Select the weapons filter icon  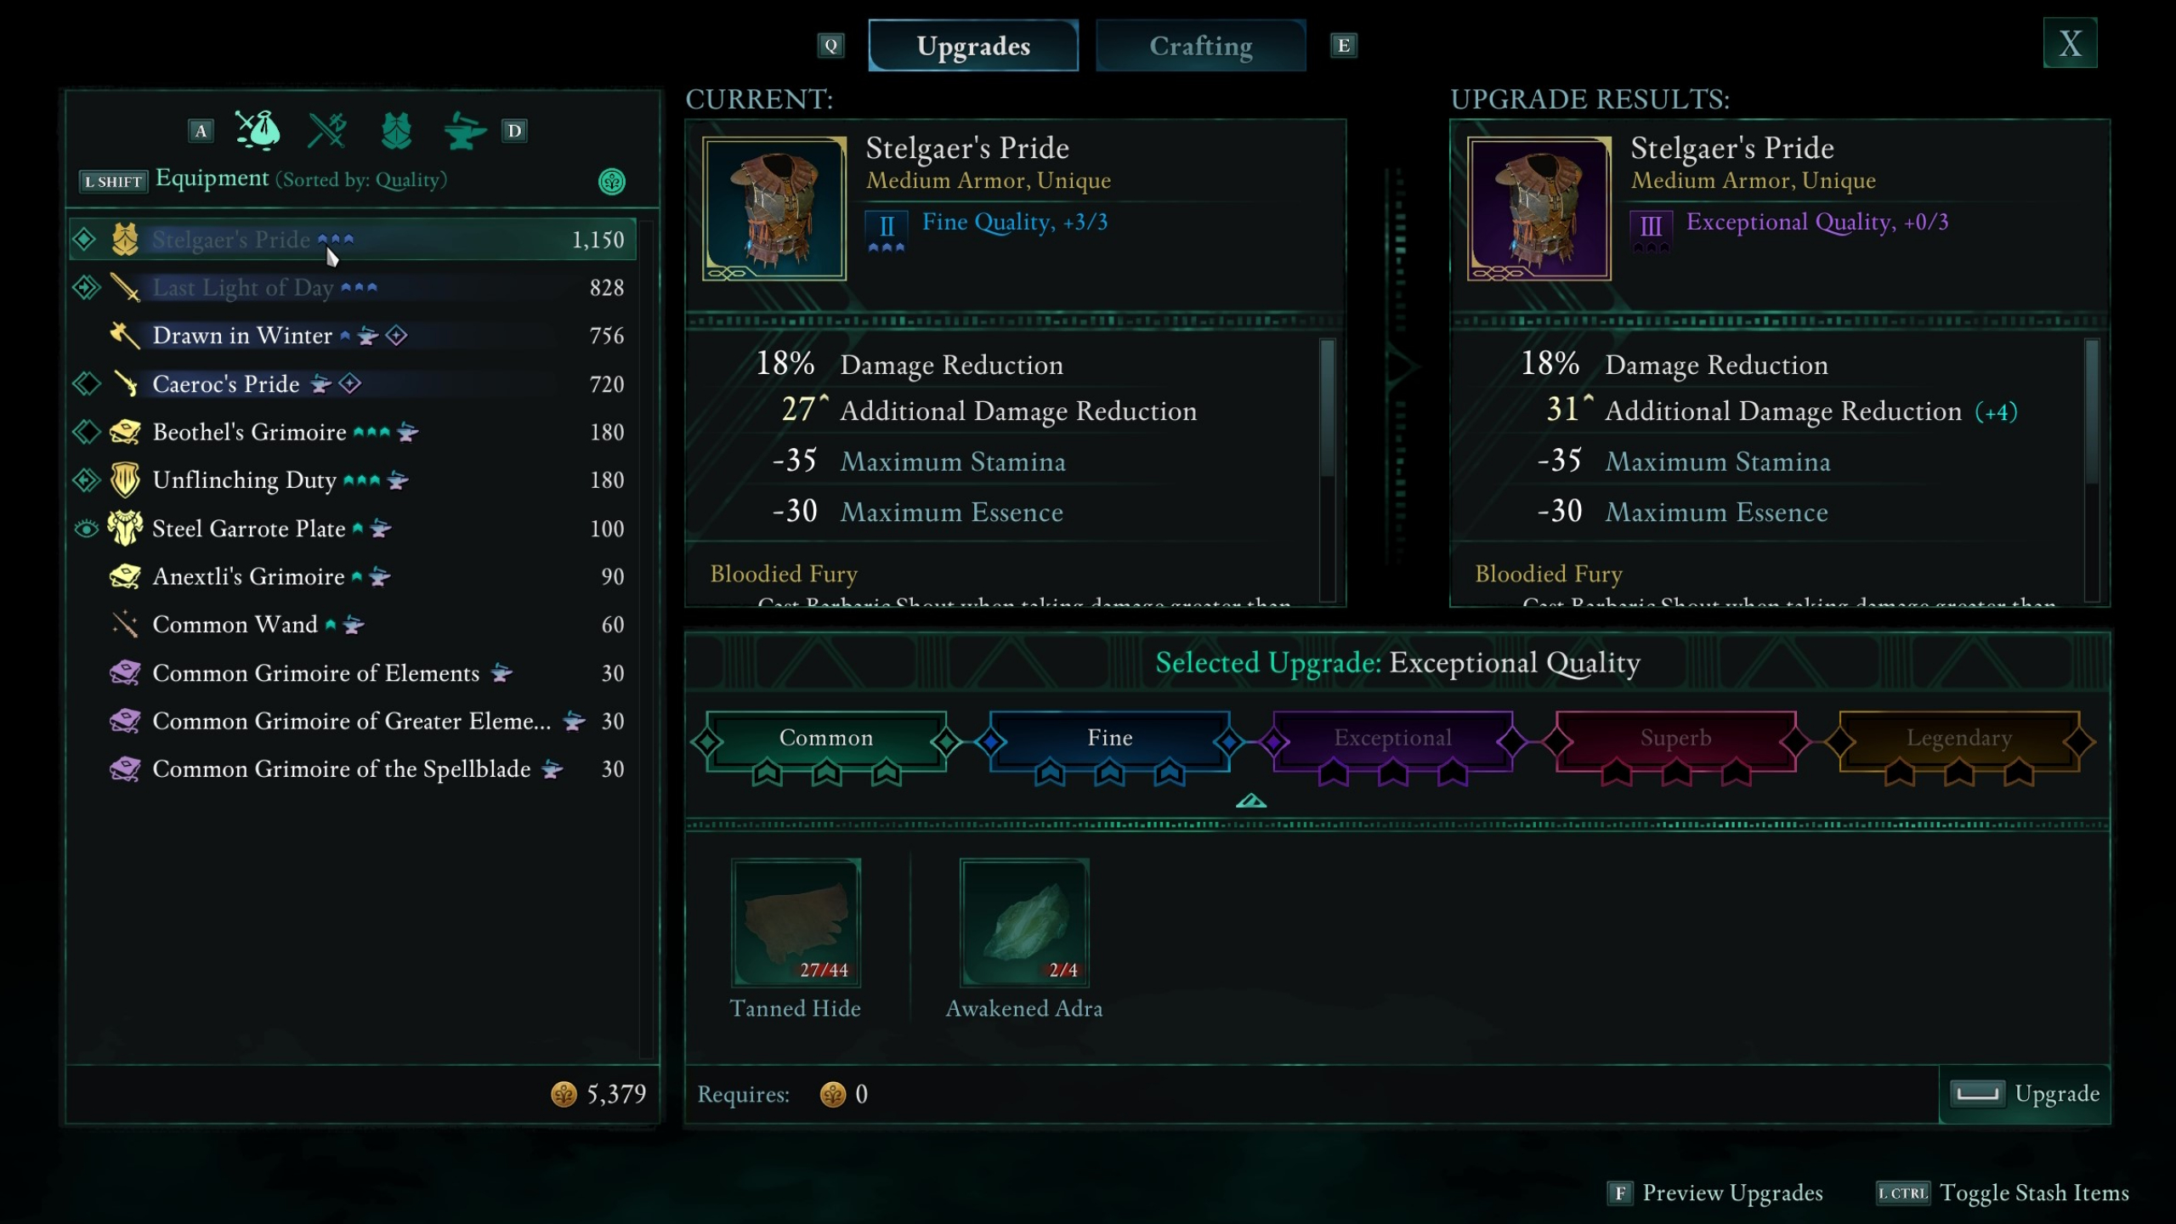pyautogui.click(x=327, y=128)
